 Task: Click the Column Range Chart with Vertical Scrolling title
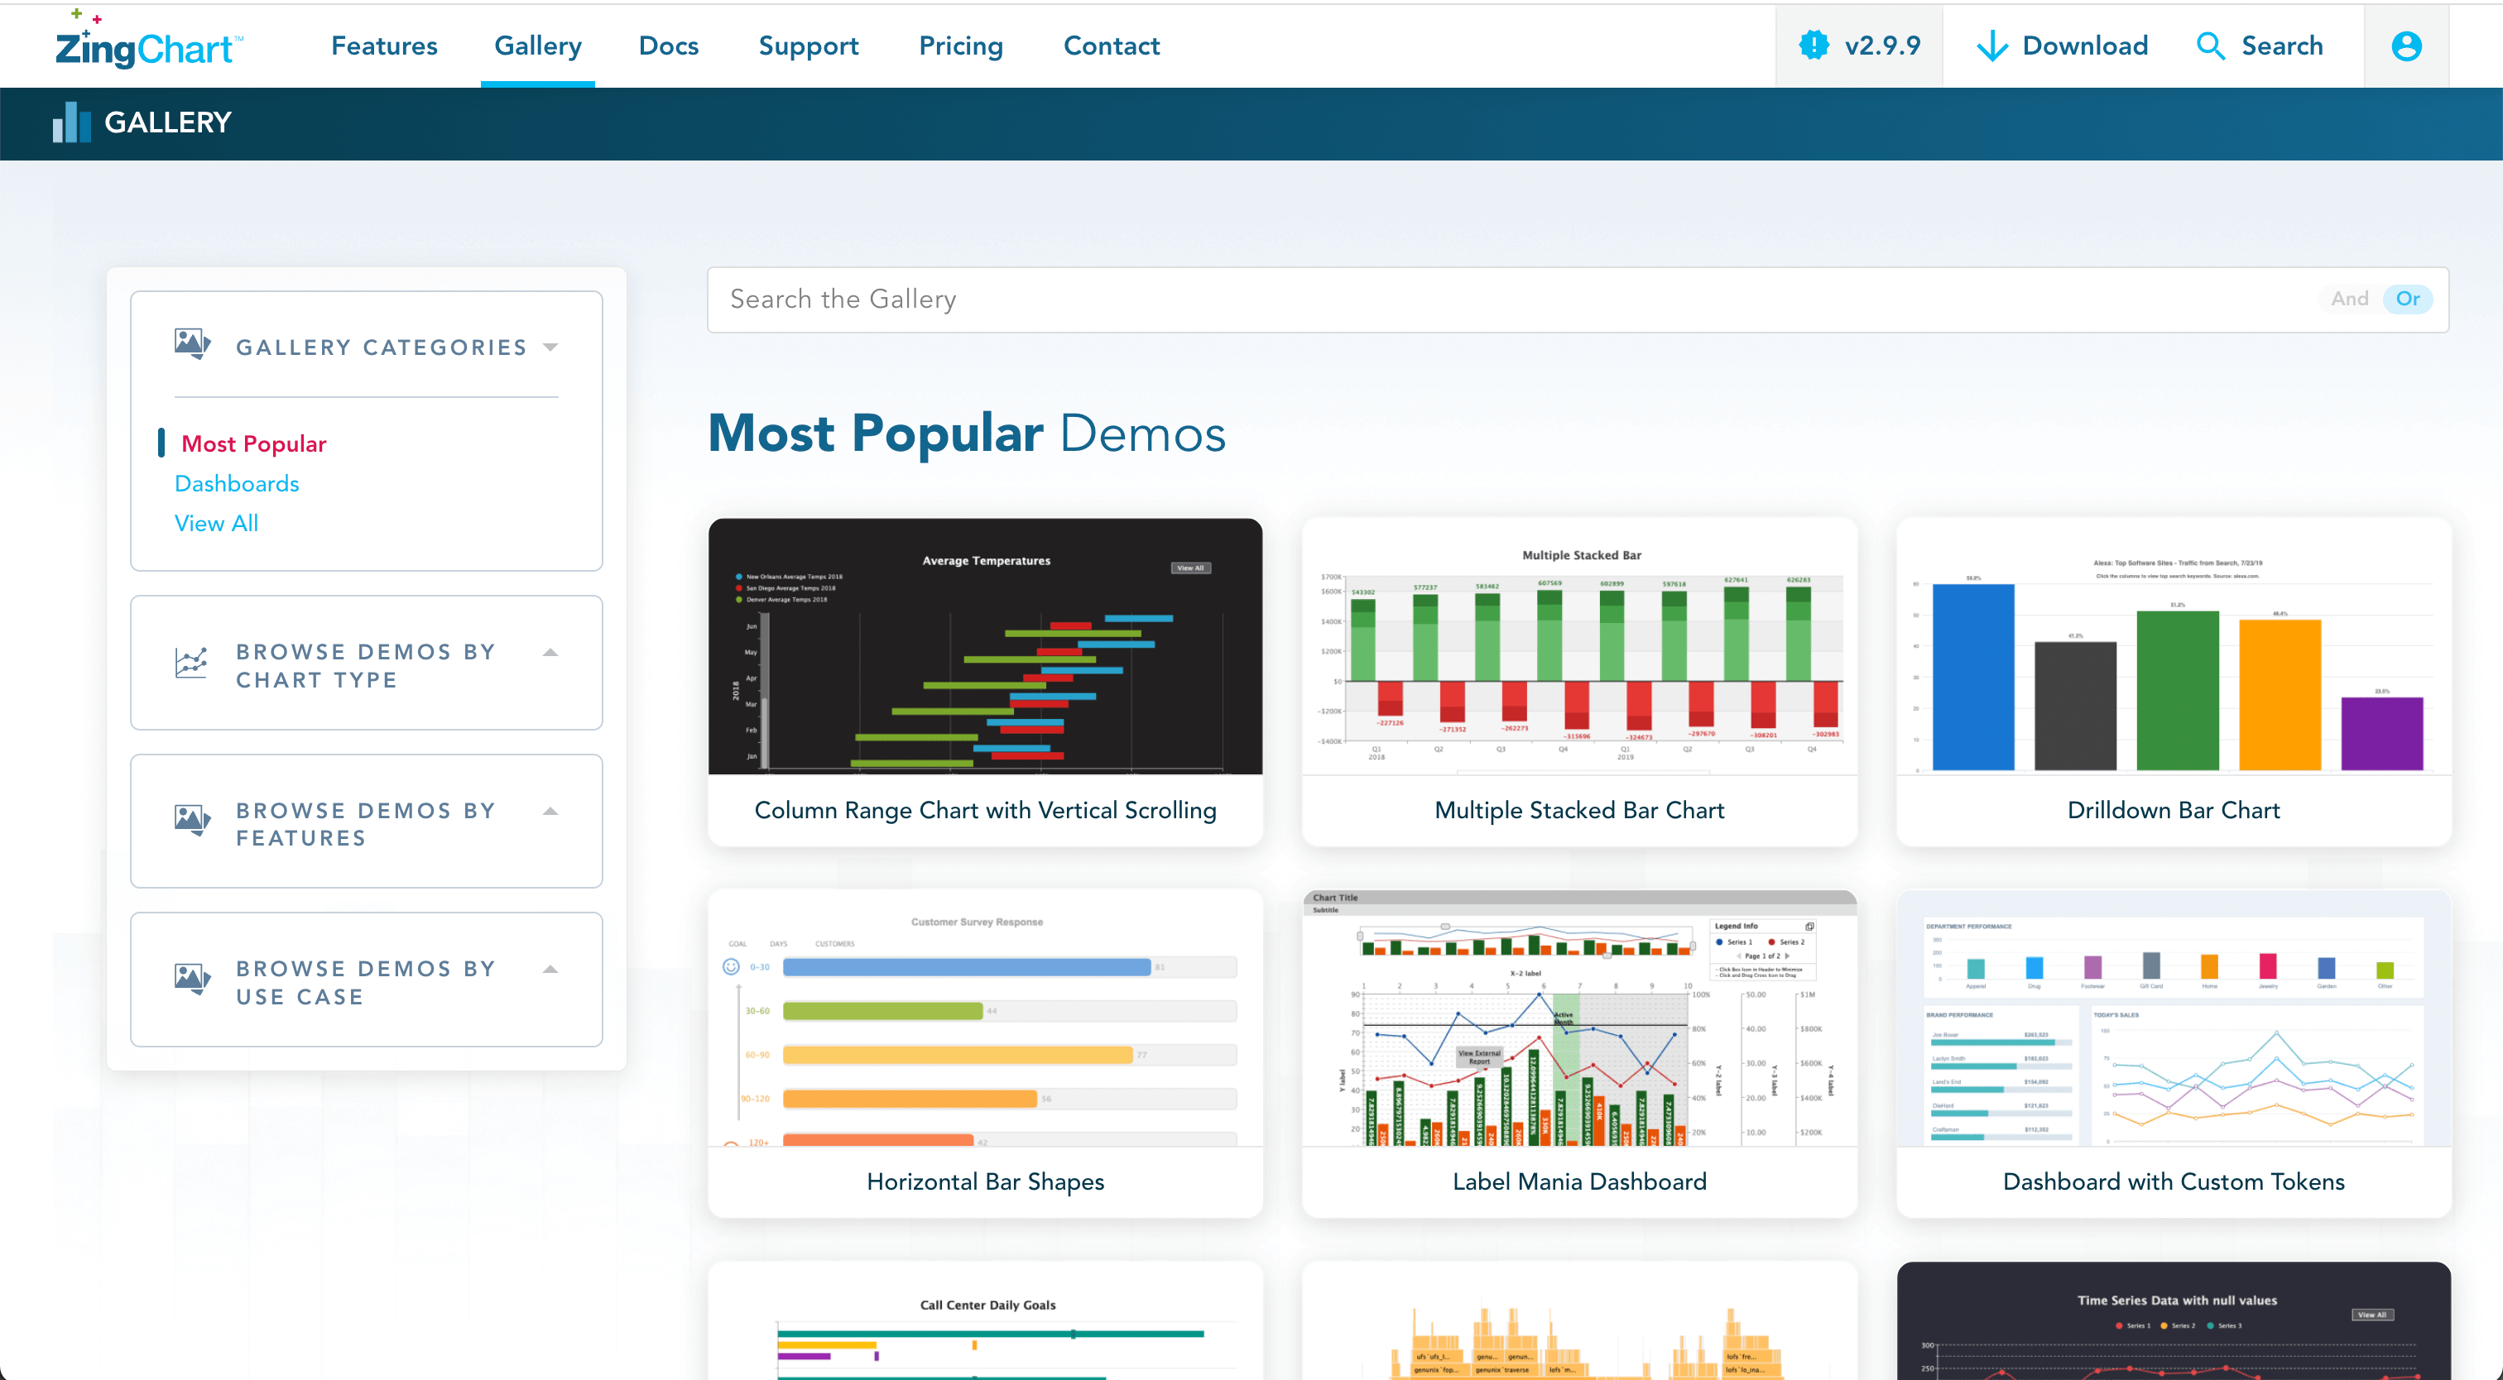[985, 810]
